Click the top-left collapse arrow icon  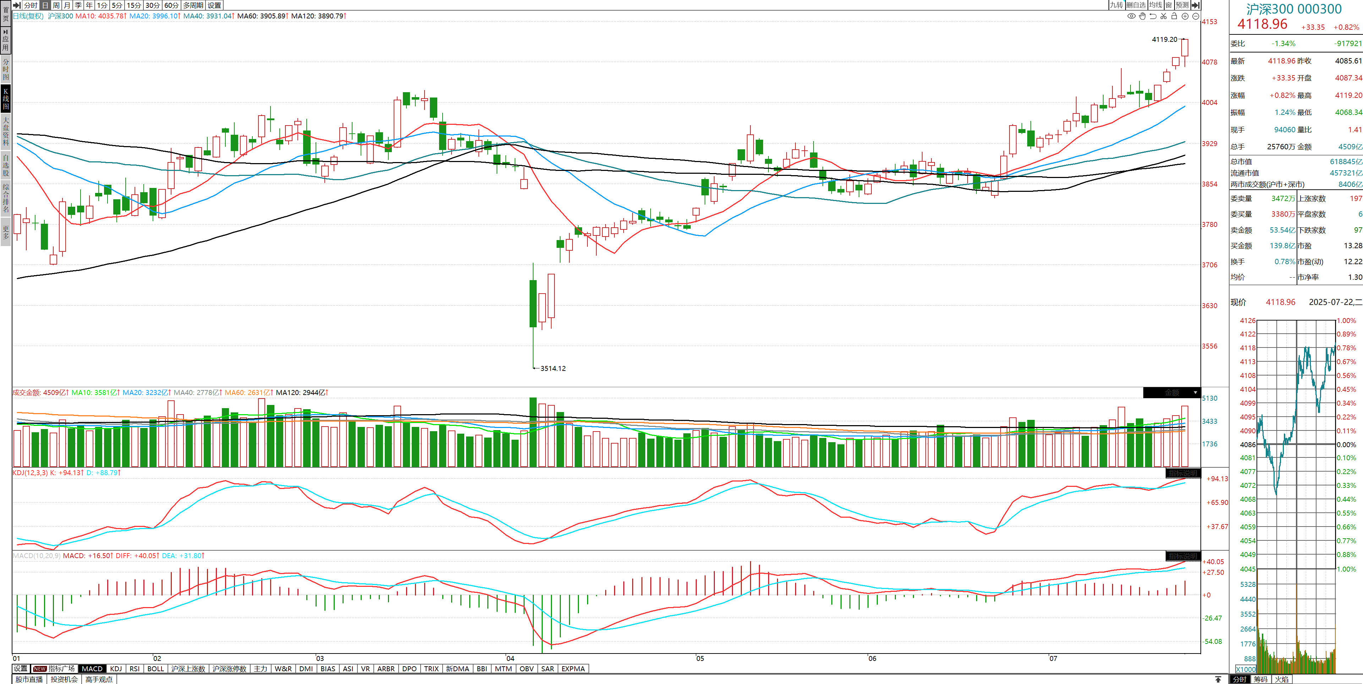[17, 5]
